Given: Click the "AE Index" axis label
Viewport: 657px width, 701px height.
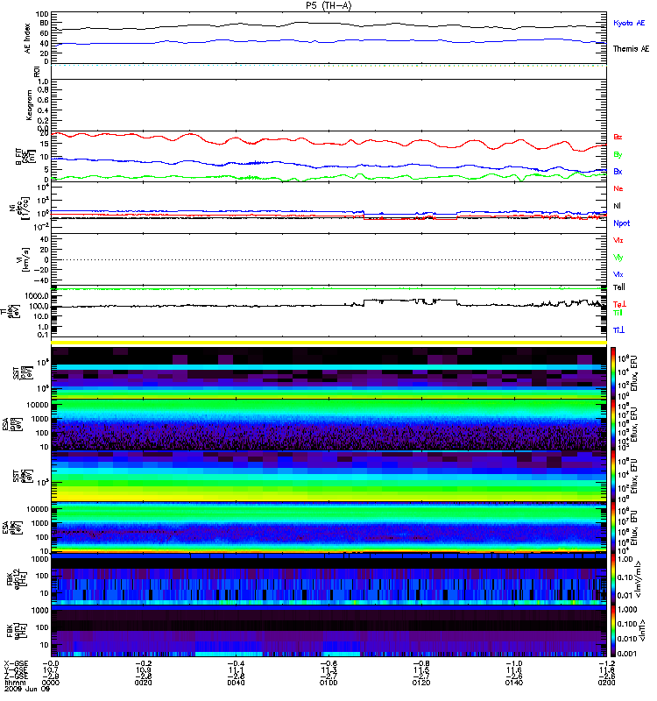Looking at the screenshot, I should click(x=28, y=39).
